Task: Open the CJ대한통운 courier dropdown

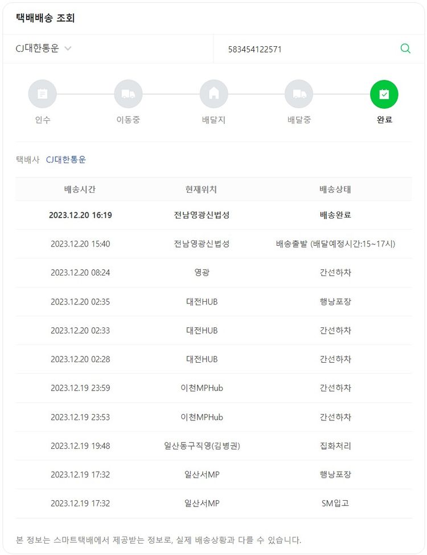Action: tap(44, 49)
